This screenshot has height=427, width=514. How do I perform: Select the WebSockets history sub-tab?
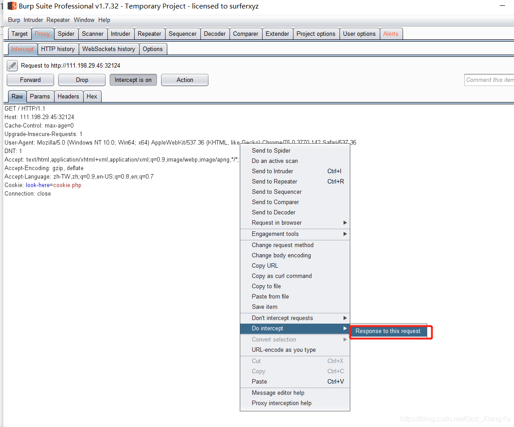click(x=109, y=49)
